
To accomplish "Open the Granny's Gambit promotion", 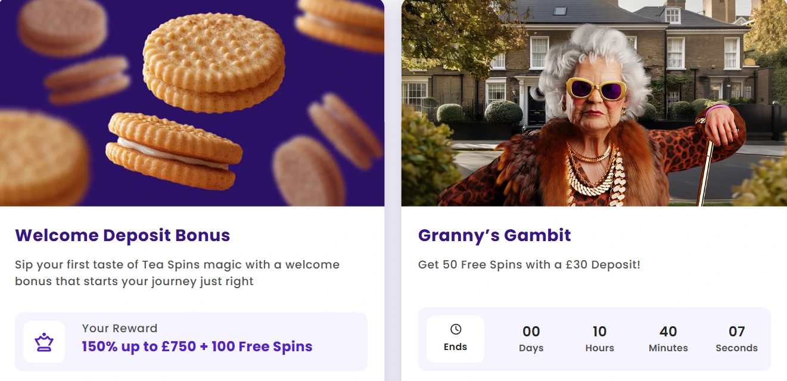I will [x=494, y=235].
